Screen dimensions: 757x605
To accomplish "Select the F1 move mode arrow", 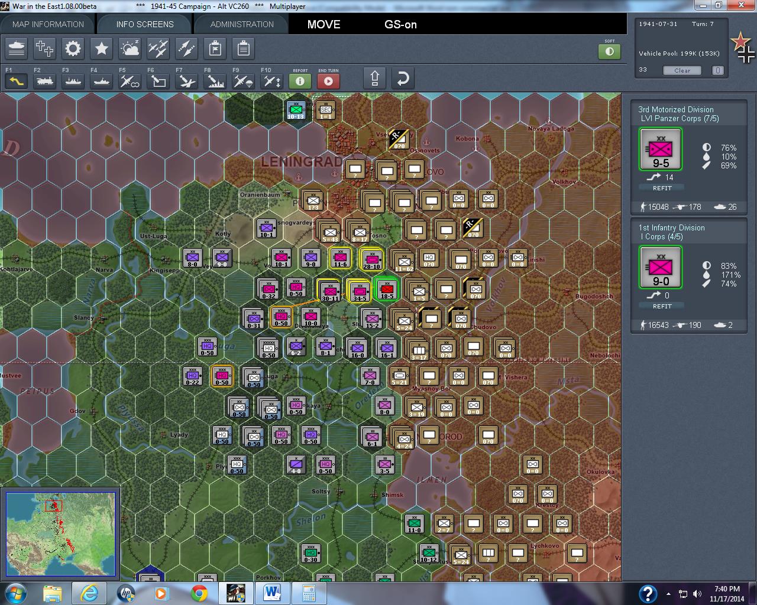I will [x=17, y=81].
